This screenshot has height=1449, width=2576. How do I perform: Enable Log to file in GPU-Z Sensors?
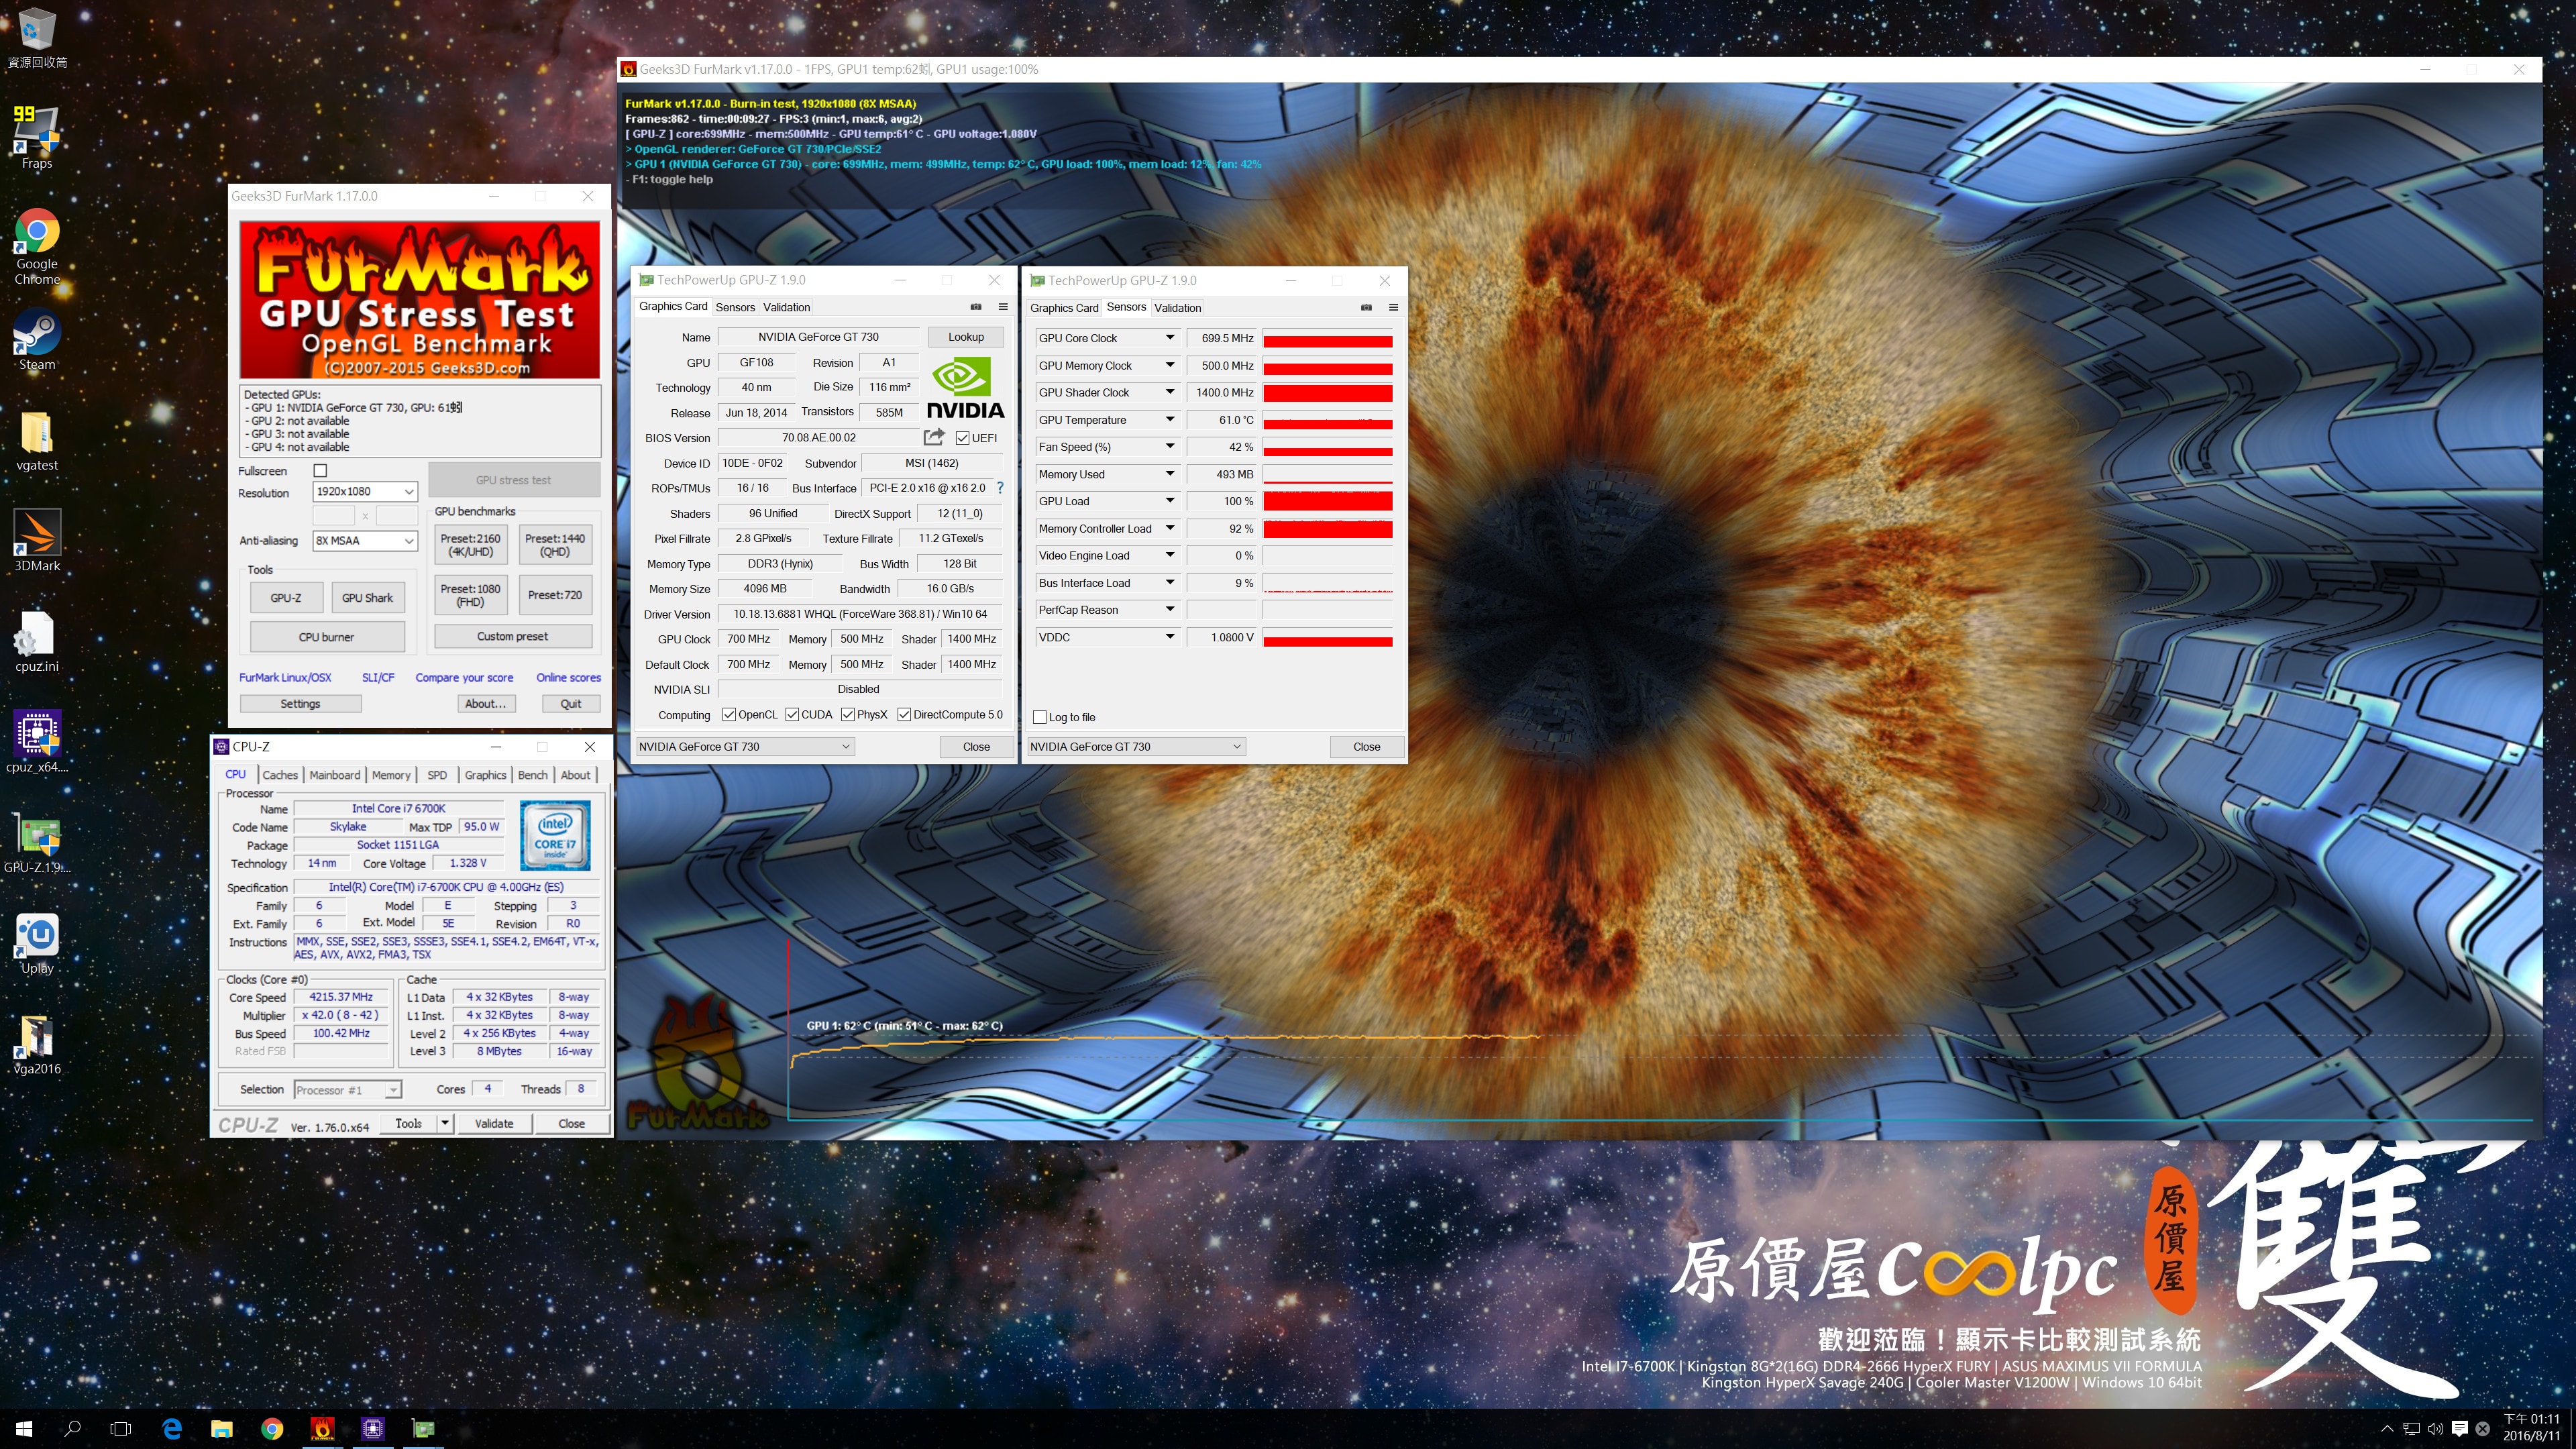[x=1040, y=717]
